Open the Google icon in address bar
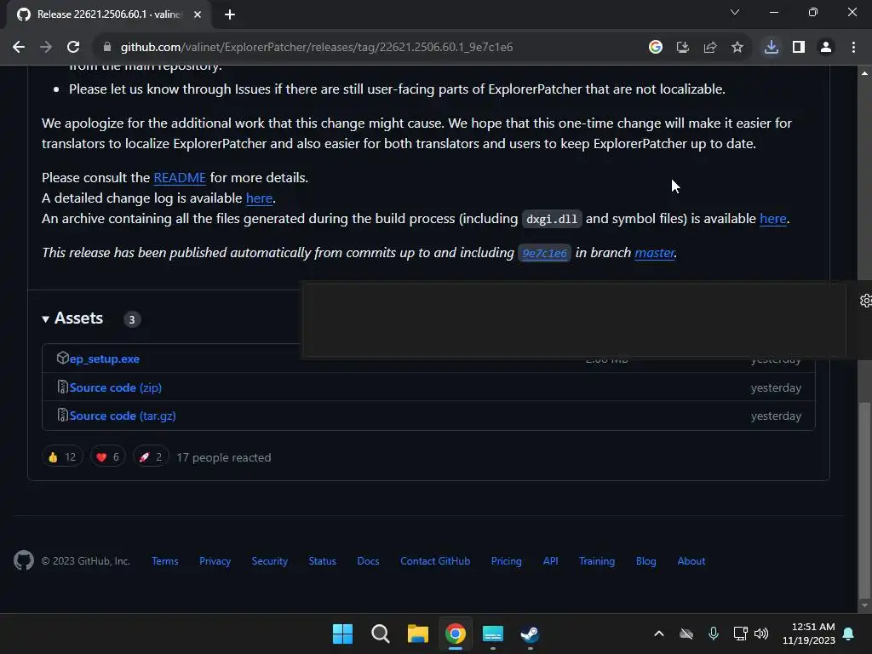The height and width of the screenshot is (654, 872). [656, 48]
